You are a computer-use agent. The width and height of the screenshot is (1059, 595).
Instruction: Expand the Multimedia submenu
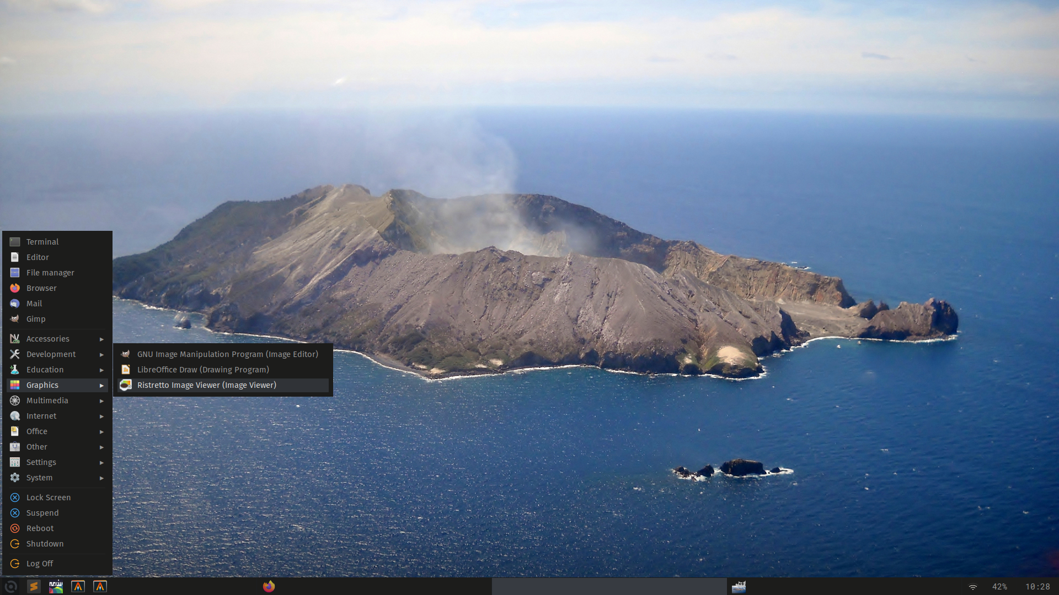coord(57,401)
